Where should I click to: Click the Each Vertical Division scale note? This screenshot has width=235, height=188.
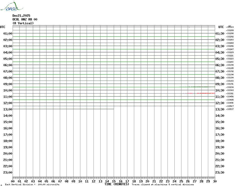coord(32,184)
